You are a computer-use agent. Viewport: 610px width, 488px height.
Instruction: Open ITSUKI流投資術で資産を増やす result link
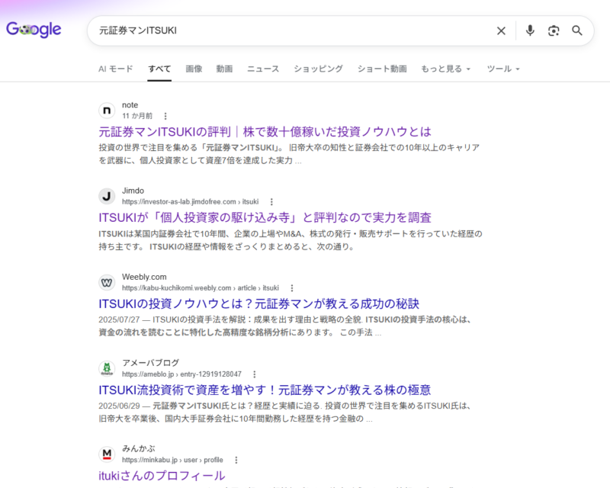click(265, 390)
